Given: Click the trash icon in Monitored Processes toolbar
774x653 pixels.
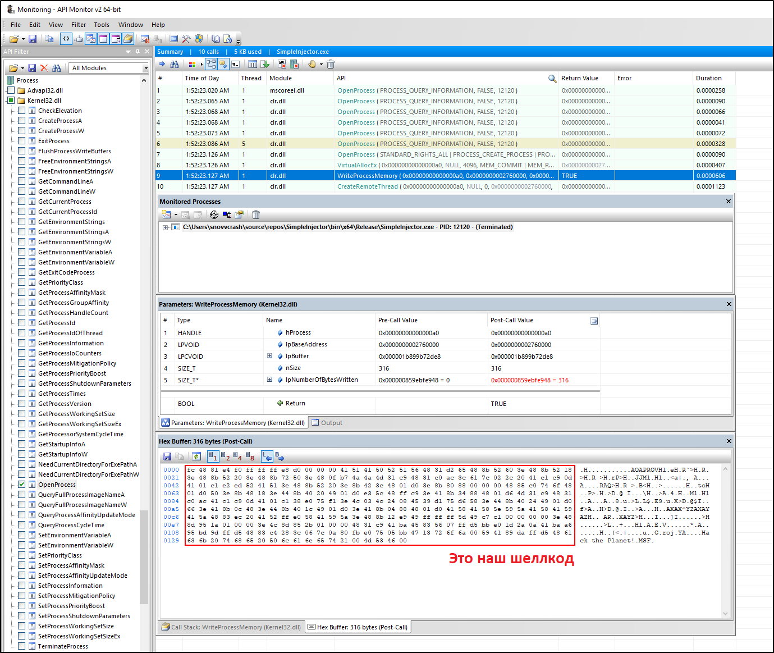Looking at the screenshot, I should [256, 214].
